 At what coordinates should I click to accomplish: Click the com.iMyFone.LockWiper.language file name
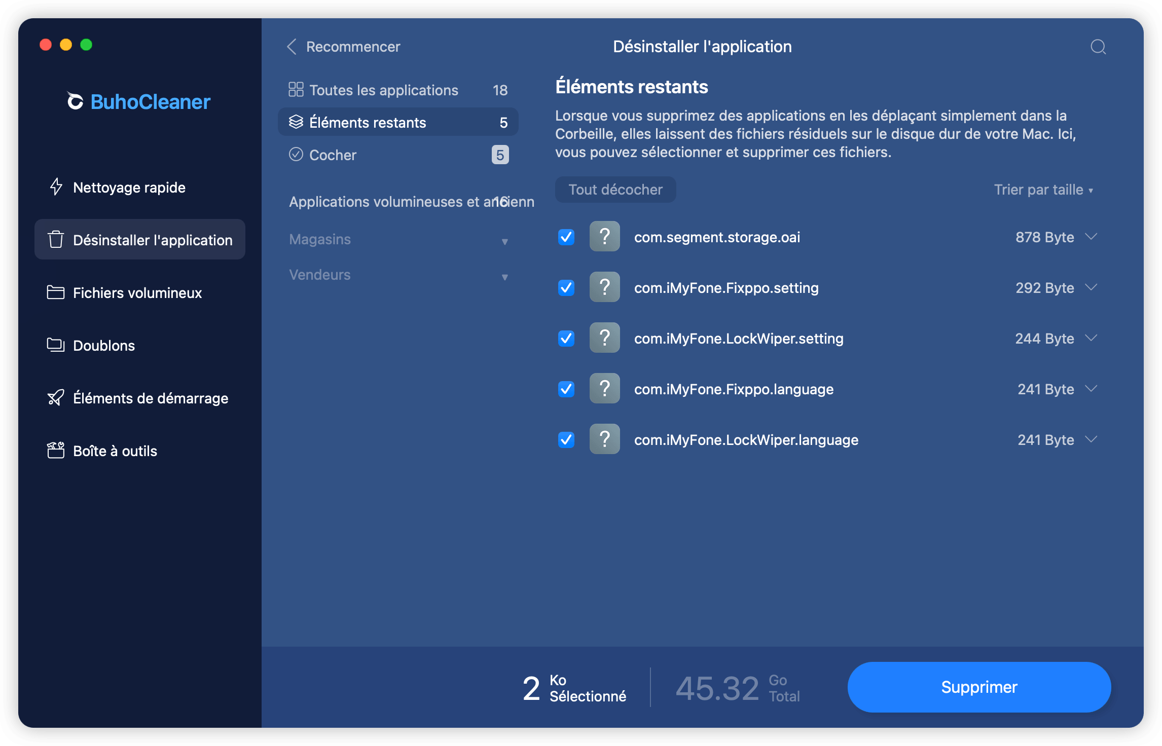click(x=746, y=439)
